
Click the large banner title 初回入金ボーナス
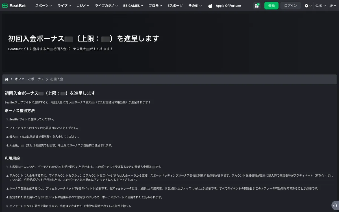pos(84,38)
